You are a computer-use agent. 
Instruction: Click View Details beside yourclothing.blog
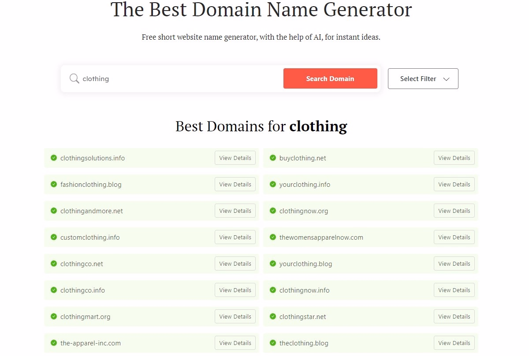(454, 263)
